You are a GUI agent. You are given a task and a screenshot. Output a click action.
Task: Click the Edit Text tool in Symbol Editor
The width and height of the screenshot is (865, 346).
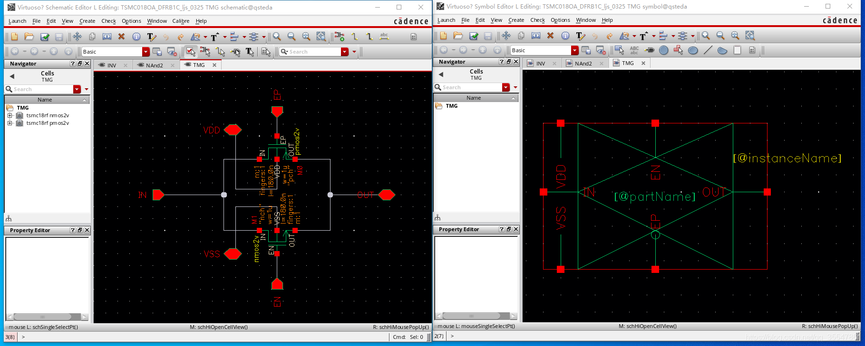(x=580, y=36)
